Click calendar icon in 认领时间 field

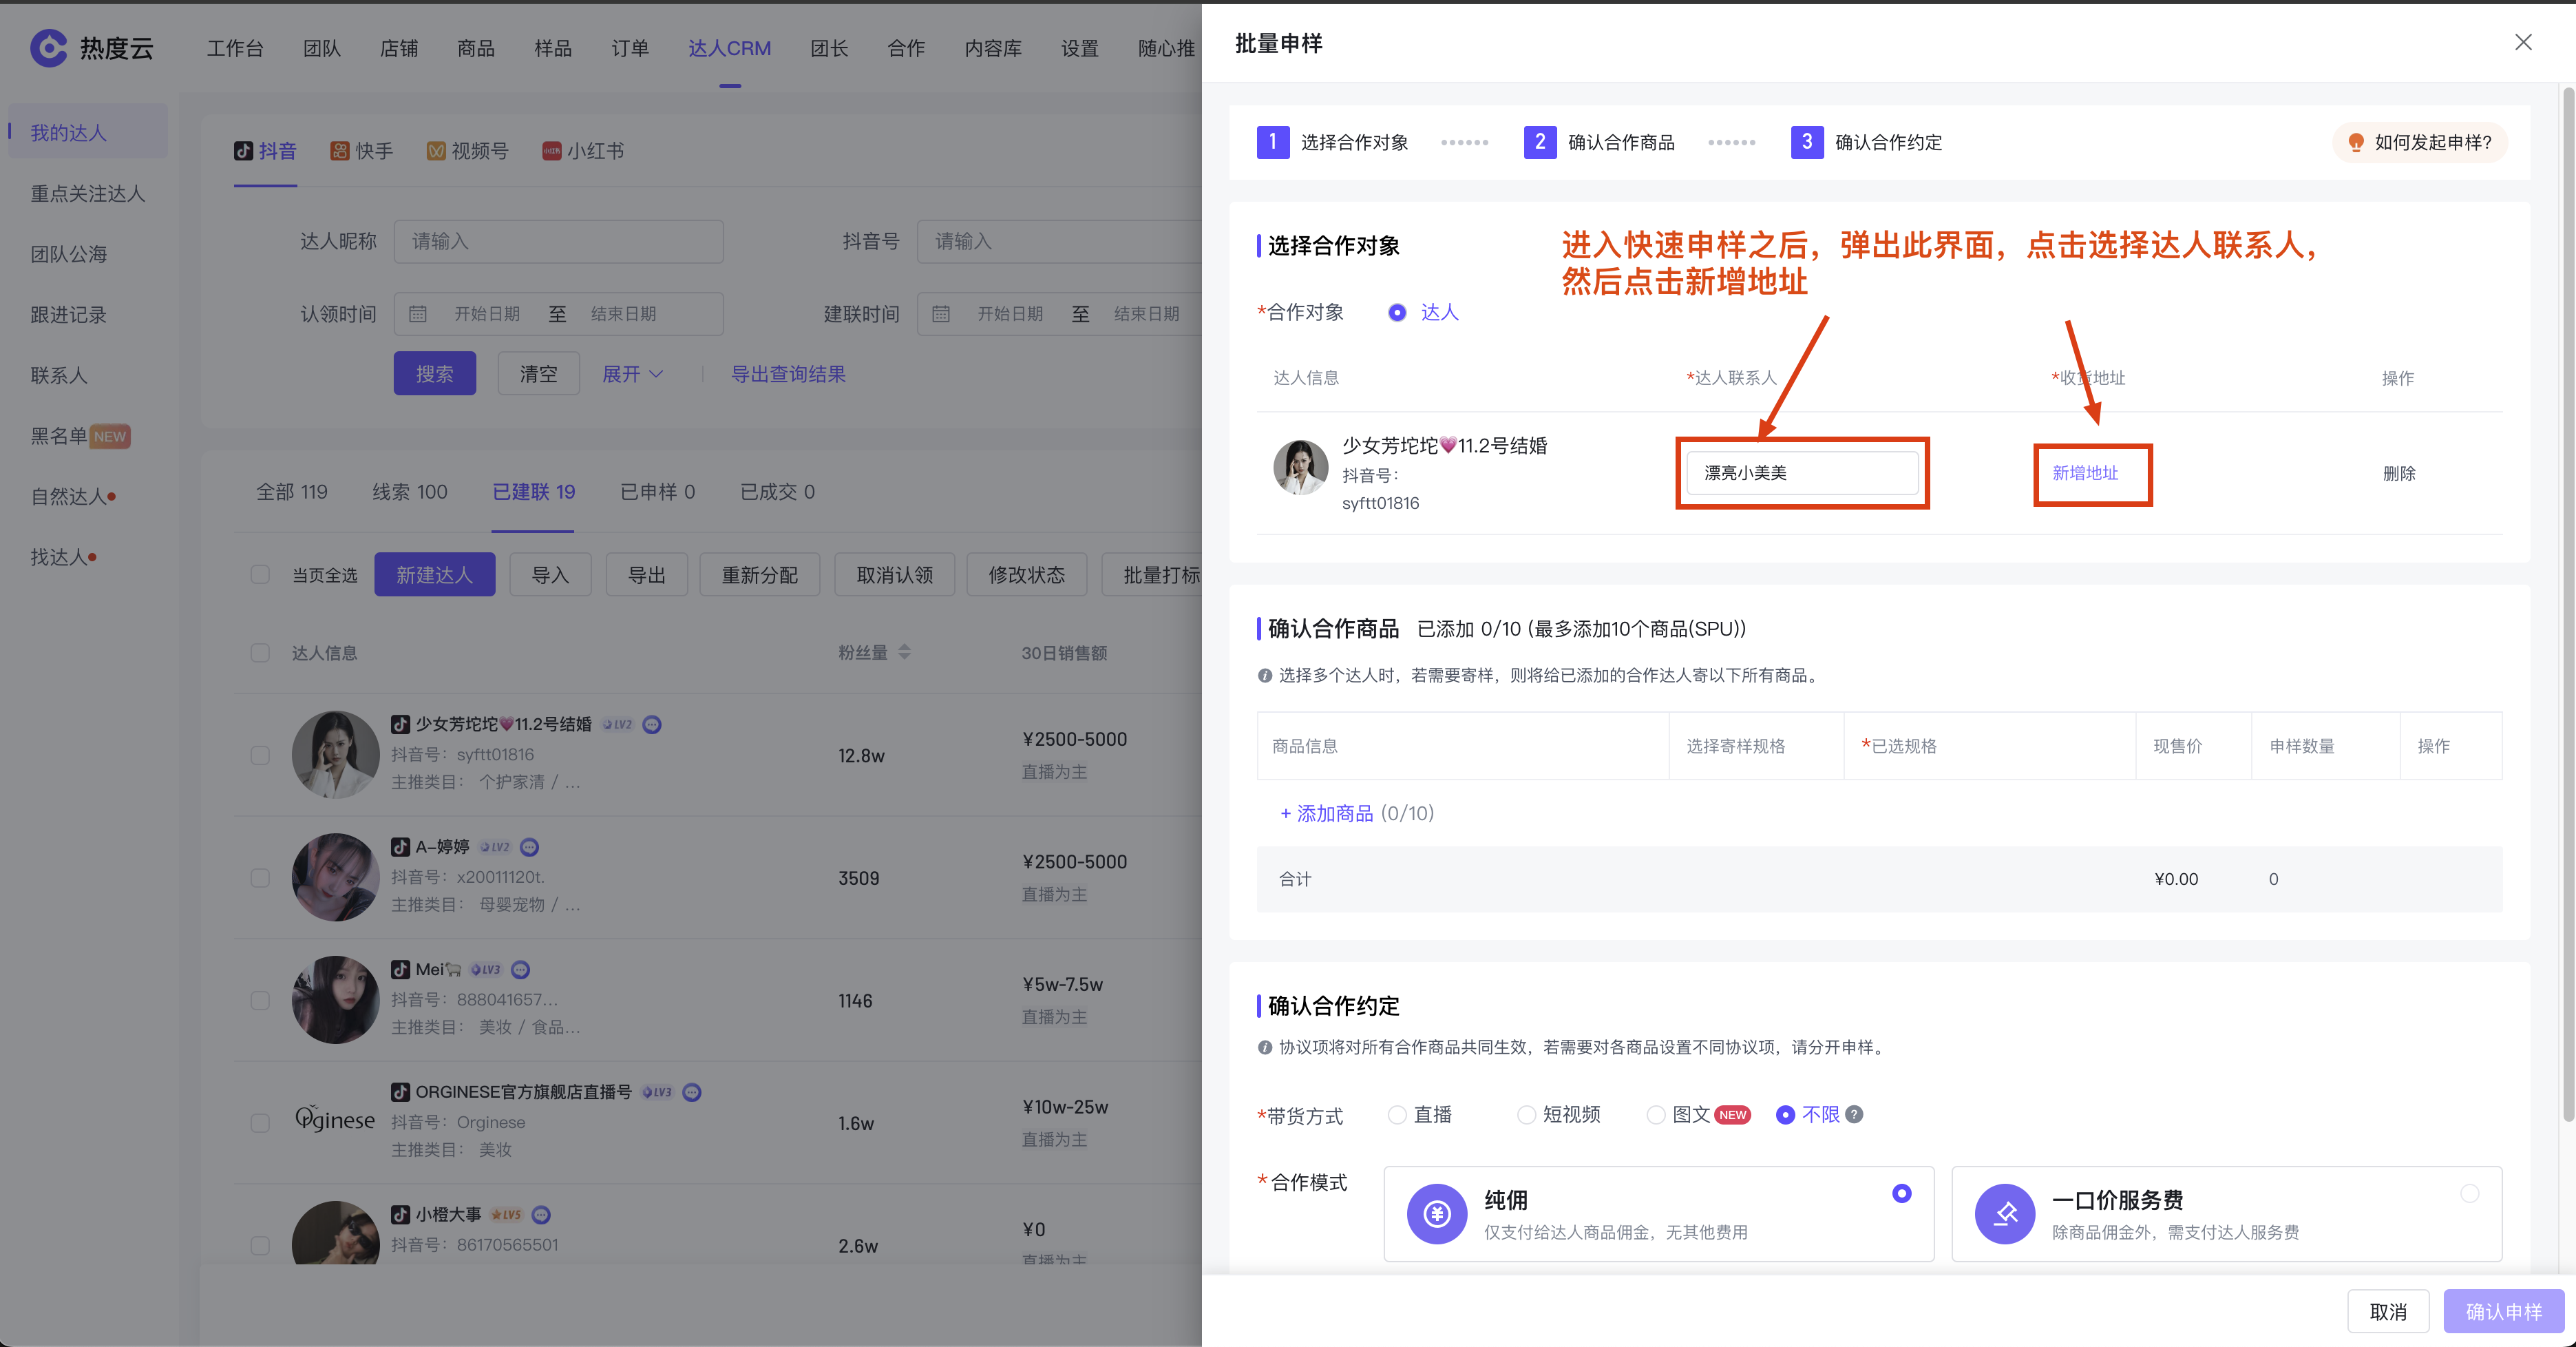click(x=418, y=314)
